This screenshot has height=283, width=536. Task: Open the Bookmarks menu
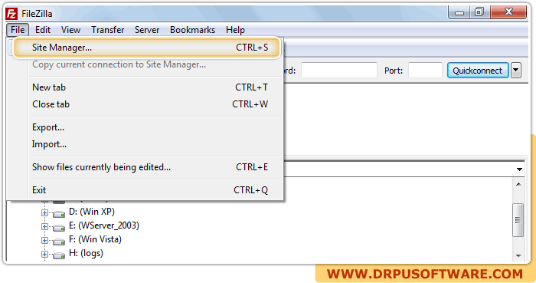(192, 30)
